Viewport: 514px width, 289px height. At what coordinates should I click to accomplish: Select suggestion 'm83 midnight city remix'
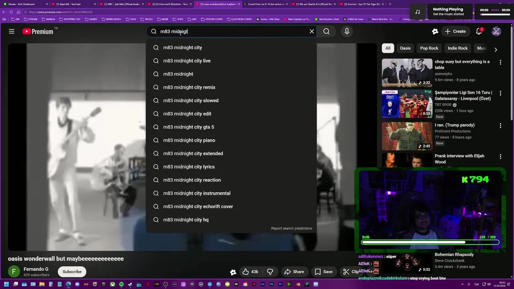click(231, 87)
